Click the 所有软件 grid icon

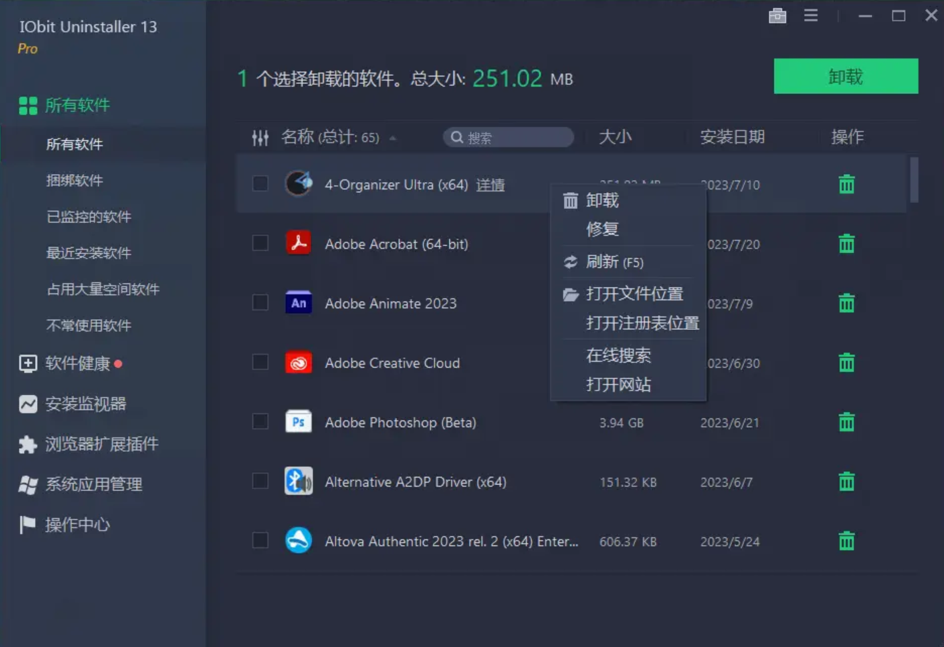point(28,105)
